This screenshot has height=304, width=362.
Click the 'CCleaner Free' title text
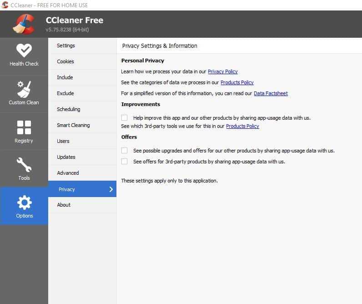point(74,20)
